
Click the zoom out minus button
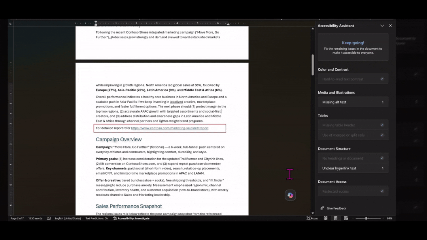point(353,218)
